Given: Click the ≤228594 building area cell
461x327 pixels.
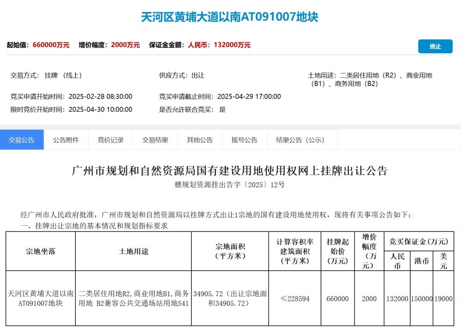Looking at the screenshot, I should point(295,299).
